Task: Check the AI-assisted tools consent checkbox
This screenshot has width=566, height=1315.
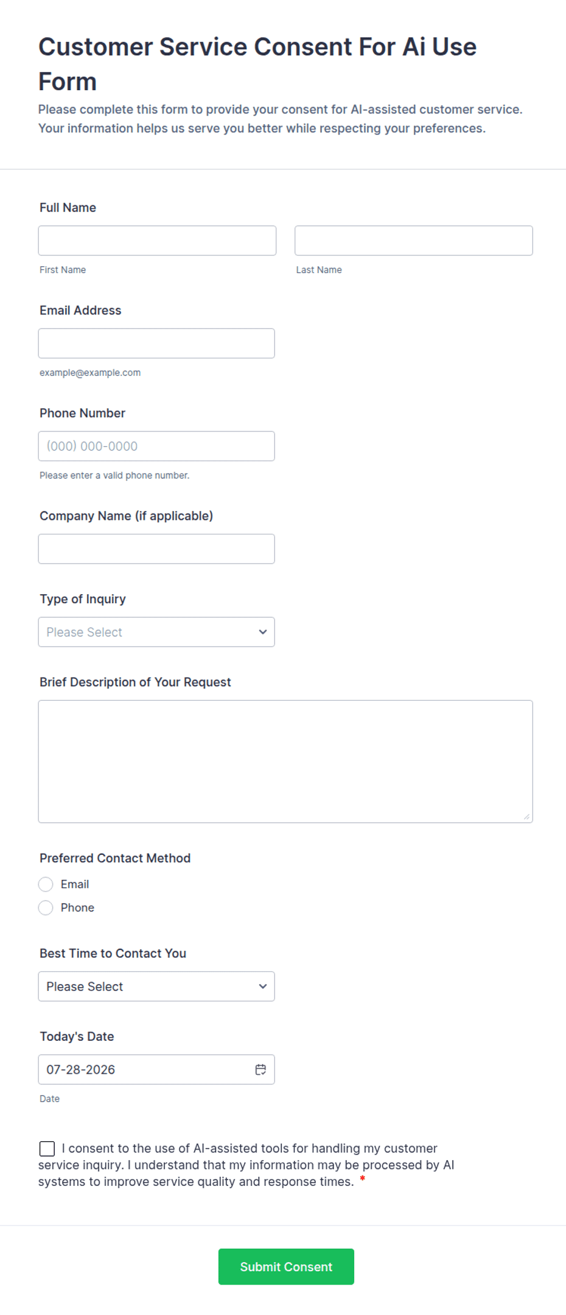Action: pos(47,1149)
